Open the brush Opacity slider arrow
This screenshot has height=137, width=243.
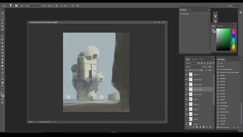coord(53,6)
